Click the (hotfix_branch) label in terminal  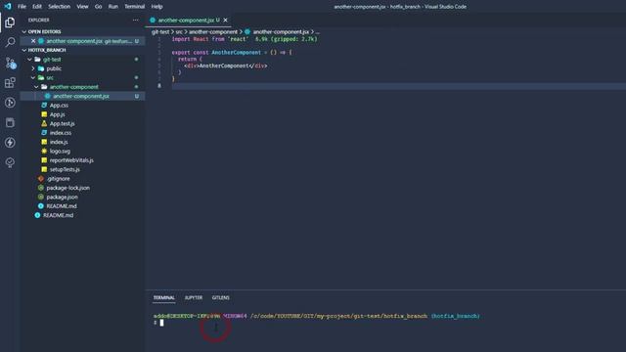[x=456, y=316]
